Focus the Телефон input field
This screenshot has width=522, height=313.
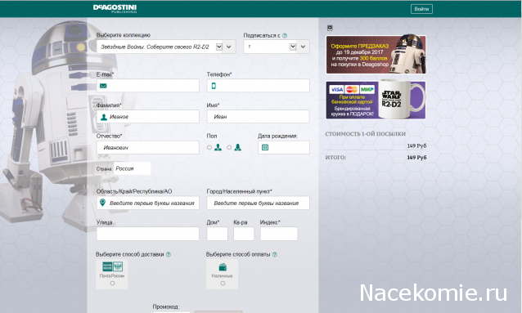(258, 86)
